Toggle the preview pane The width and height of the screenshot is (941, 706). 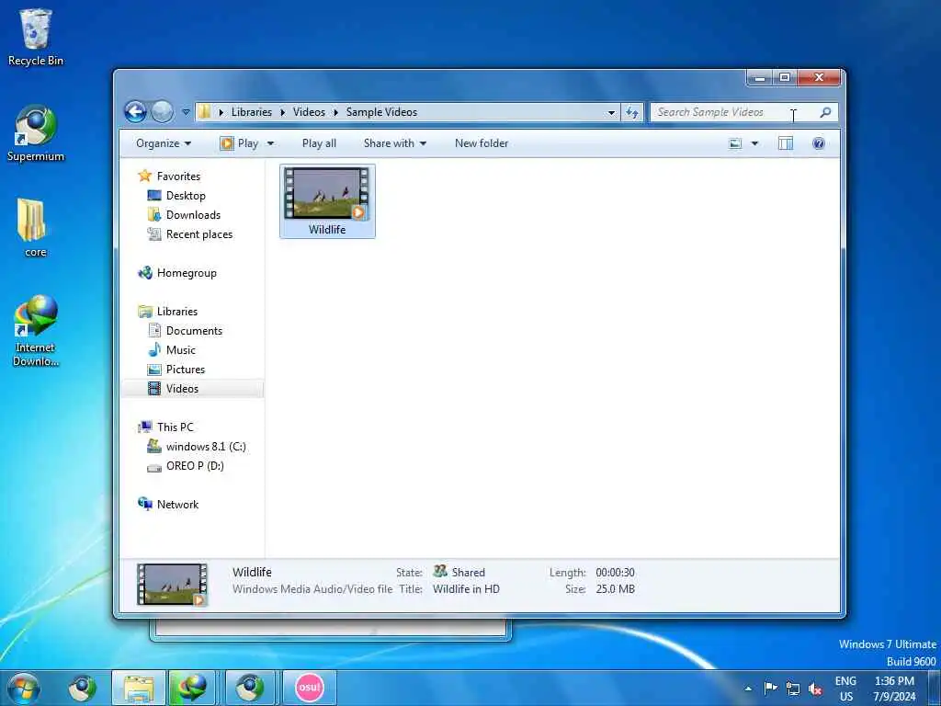click(x=786, y=142)
